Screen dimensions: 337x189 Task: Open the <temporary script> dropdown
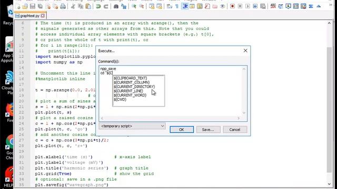click(132, 126)
